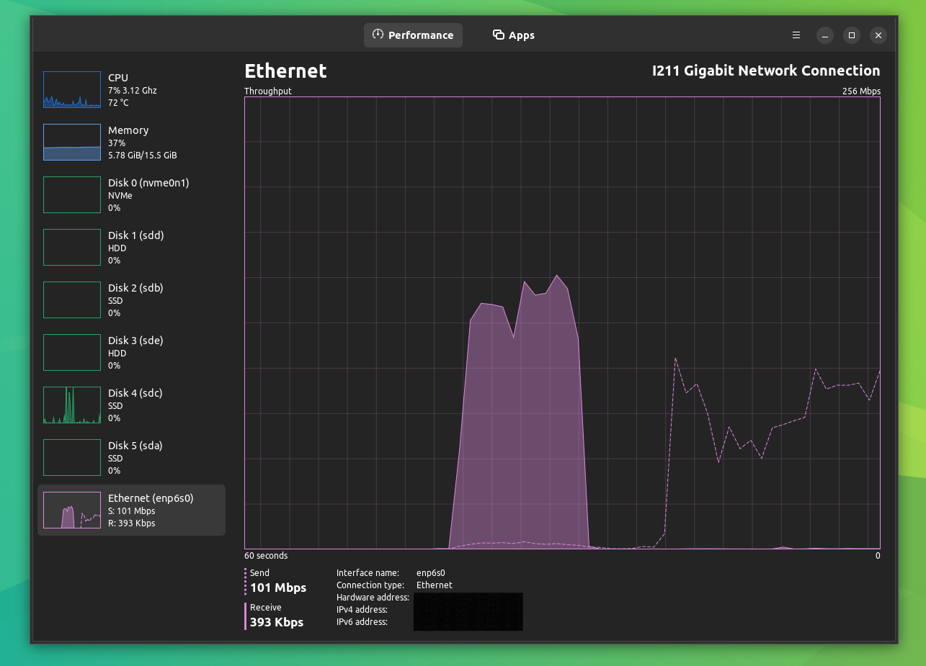Image resolution: width=926 pixels, height=666 pixels.
Task: Open Disk 0 (nvme0n1) details
Action: coord(130,194)
